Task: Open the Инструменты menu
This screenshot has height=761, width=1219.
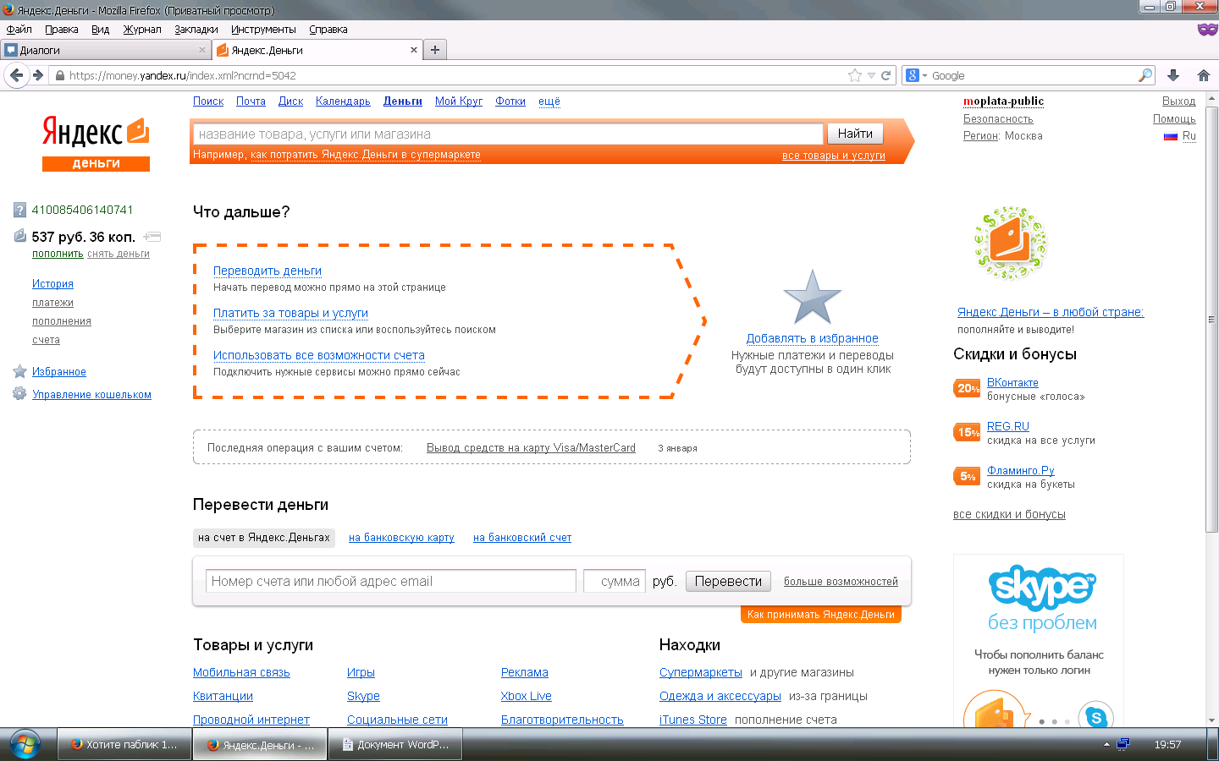Action: pyautogui.click(x=263, y=29)
